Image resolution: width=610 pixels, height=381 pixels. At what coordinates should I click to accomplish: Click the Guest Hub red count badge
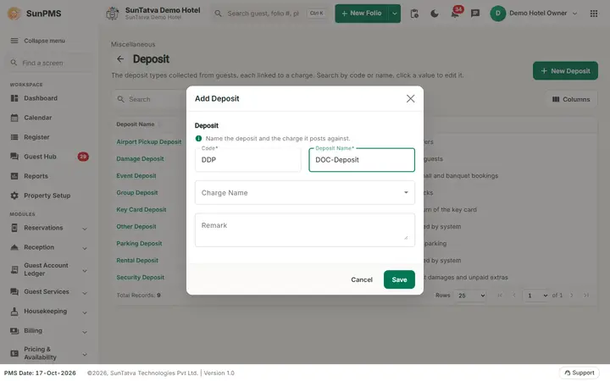pos(83,157)
